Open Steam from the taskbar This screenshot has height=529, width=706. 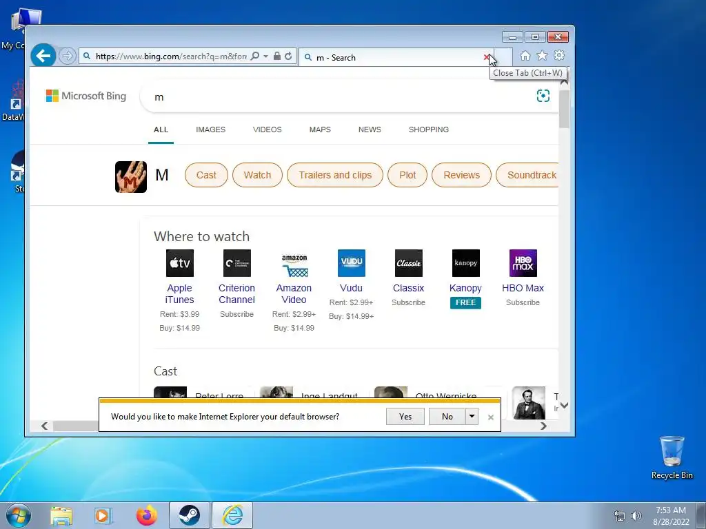(x=190, y=515)
